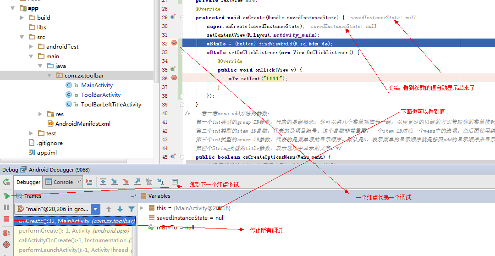Click the project tree vertical scrollbar

(x=157, y=41)
